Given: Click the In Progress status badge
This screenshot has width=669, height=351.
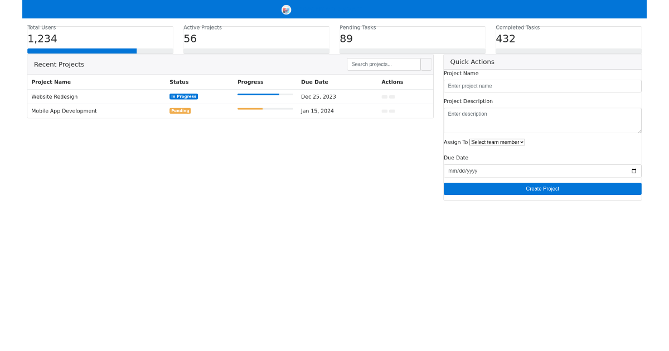Looking at the screenshot, I should pyautogui.click(x=183, y=96).
